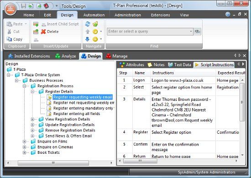Open the lower yellow navigation icon's dropdown arrow
251x178 pixels.
pyautogui.click(x=101, y=39)
